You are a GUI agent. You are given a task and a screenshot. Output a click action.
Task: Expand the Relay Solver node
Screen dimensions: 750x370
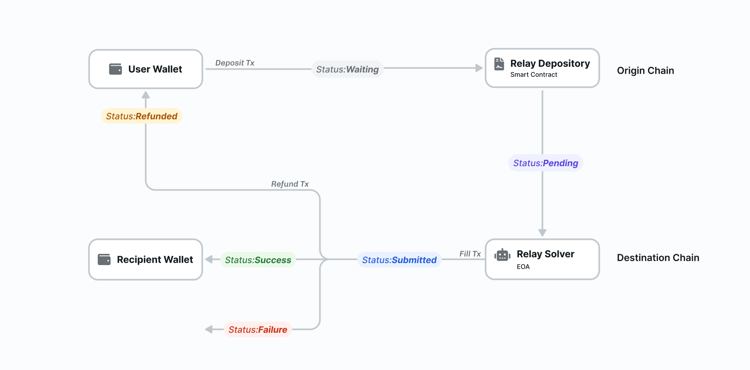click(542, 259)
